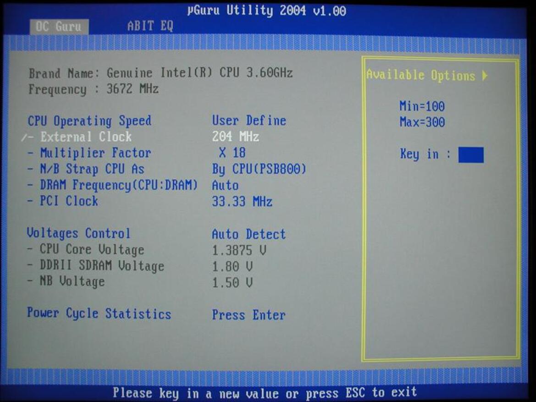Select the Voltages Control setting
The width and height of the screenshot is (536, 402).
pyautogui.click(x=78, y=233)
